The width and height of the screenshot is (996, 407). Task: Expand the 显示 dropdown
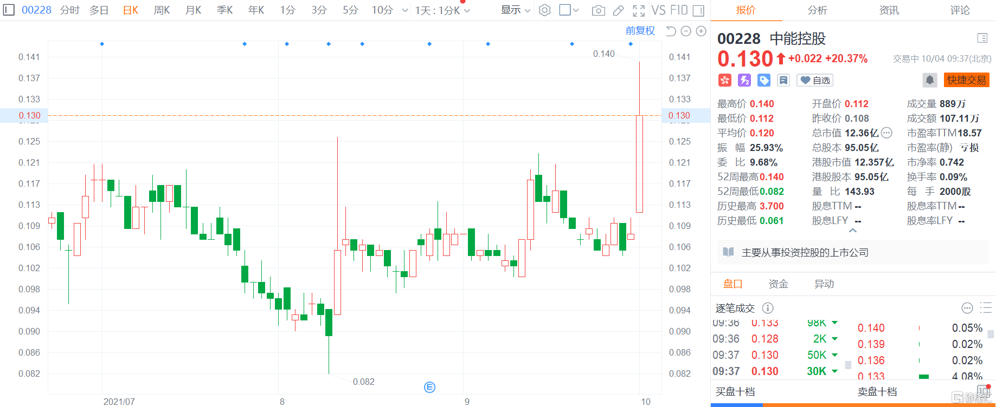click(x=515, y=10)
